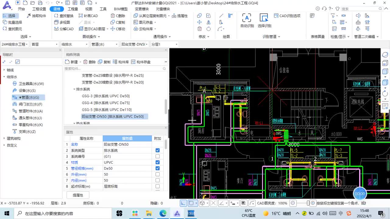Decrease CAD brightness with minus button
Screen dimensions: 390x219
[293, 203]
